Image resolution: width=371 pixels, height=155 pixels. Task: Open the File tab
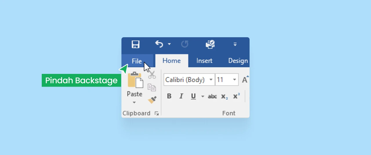coord(137,61)
